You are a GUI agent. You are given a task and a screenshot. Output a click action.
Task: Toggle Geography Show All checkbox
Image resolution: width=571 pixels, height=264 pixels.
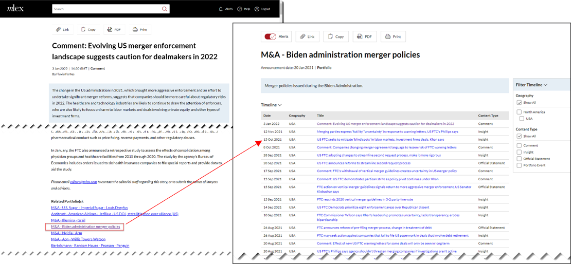coord(519,103)
